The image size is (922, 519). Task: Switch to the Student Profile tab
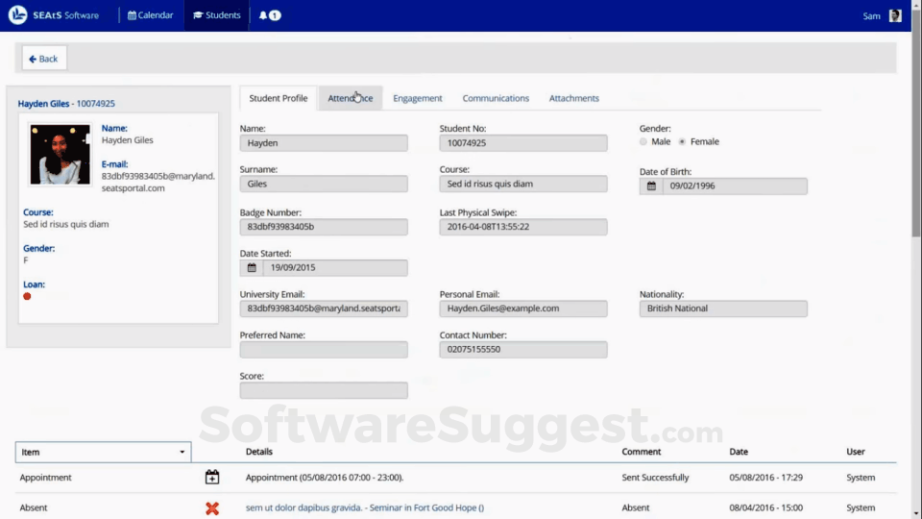[x=279, y=98]
